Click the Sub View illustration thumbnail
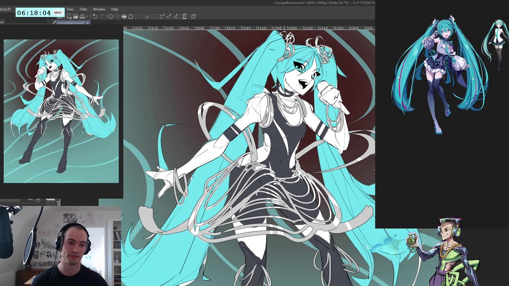Screen dimensions: 509x286 tap(61, 111)
